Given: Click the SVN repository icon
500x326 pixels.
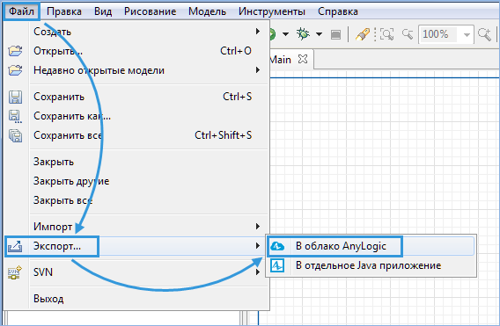Looking at the screenshot, I should (x=15, y=272).
